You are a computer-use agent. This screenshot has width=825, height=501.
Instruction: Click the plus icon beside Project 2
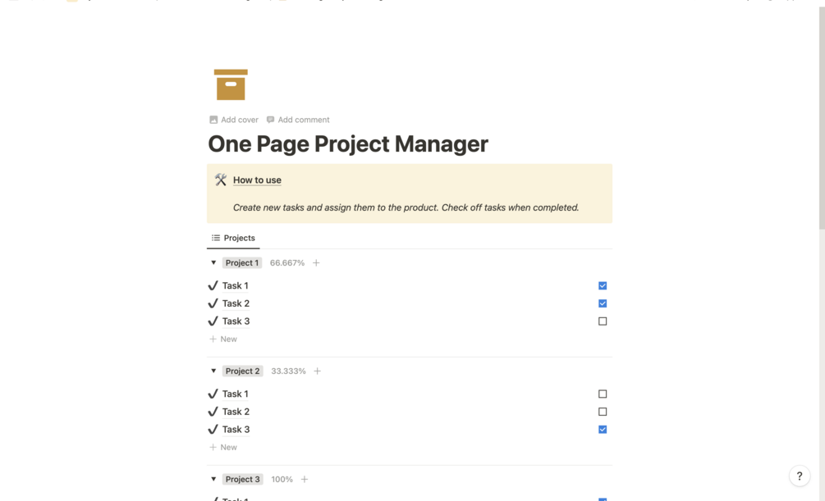[x=318, y=371]
